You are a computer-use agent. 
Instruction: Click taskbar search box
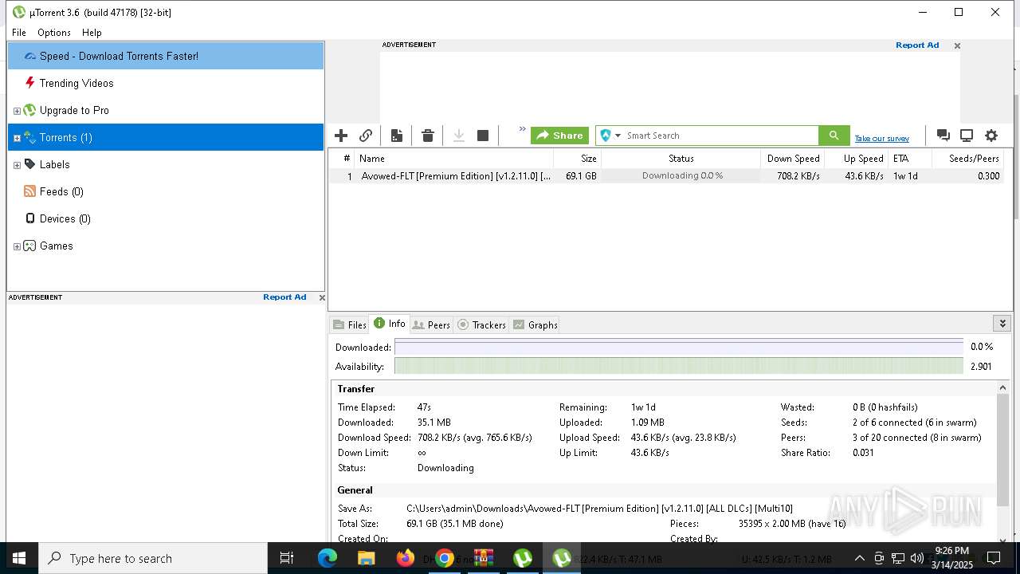(153, 559)
